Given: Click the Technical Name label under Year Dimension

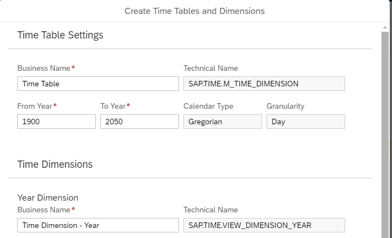Looking at the screenshot, I should point(211,210).
